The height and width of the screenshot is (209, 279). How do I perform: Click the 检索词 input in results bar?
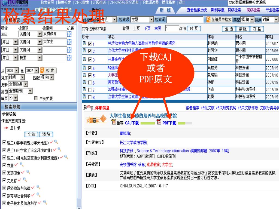pyautogui.click(x=185, y=20)
